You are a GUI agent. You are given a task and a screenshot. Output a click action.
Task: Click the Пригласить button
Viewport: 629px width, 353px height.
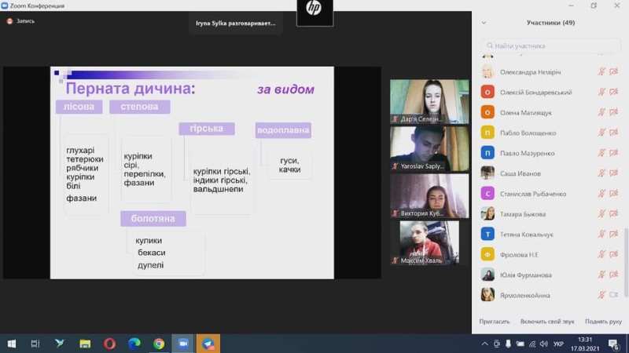(495, 322)
